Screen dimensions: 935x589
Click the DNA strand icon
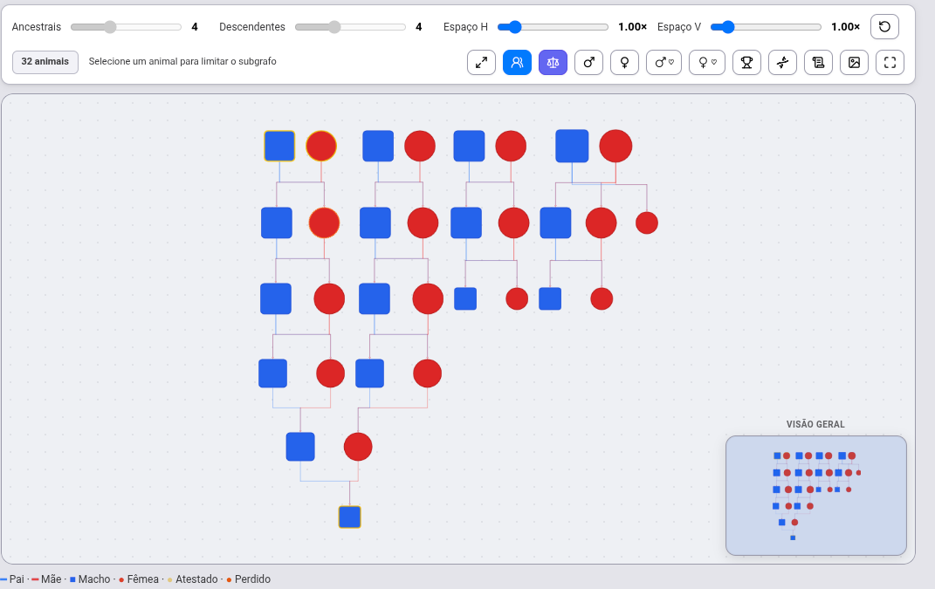point(782,62)
